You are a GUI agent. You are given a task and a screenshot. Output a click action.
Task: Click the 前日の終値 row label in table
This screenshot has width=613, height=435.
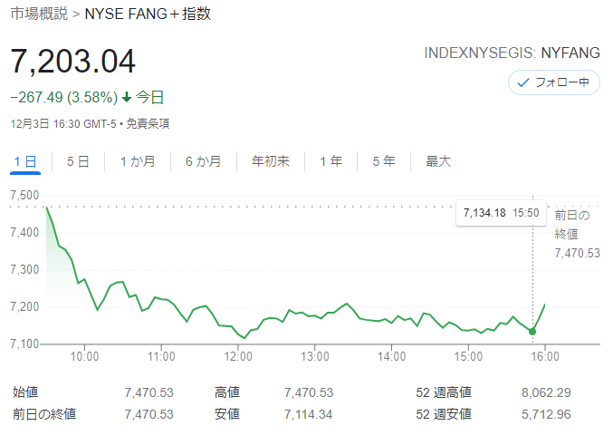point(44,414)
